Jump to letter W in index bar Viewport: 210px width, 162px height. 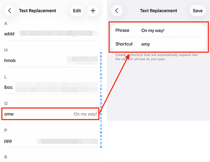coord(101,132)
